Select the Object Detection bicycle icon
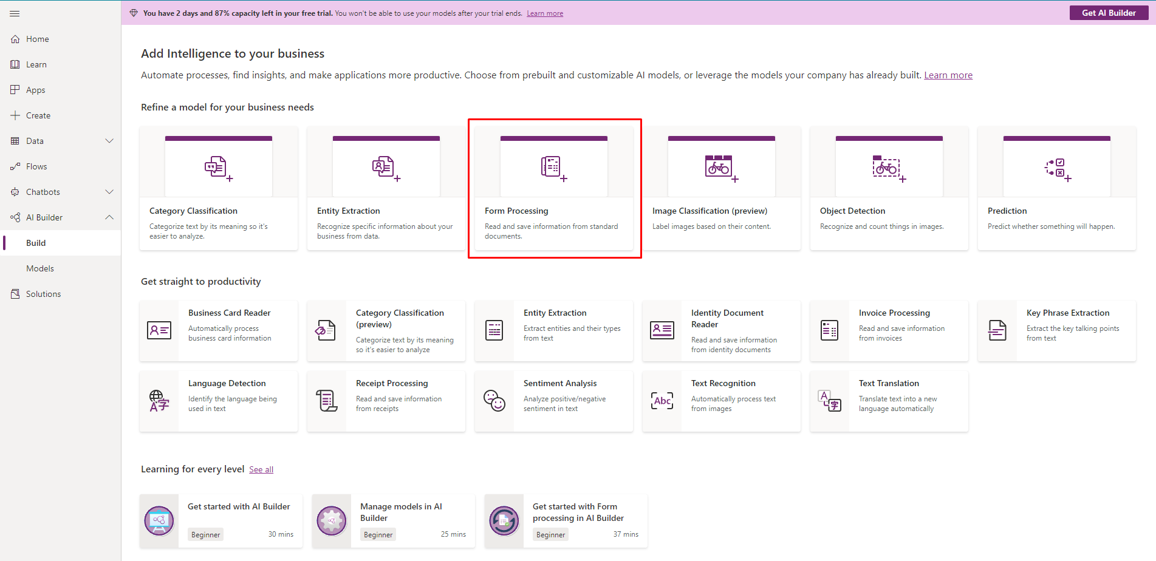 coord(888,167)
